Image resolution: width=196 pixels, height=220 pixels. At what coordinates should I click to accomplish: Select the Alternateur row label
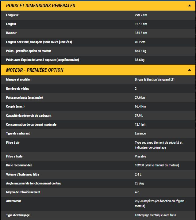pos(13,201)
